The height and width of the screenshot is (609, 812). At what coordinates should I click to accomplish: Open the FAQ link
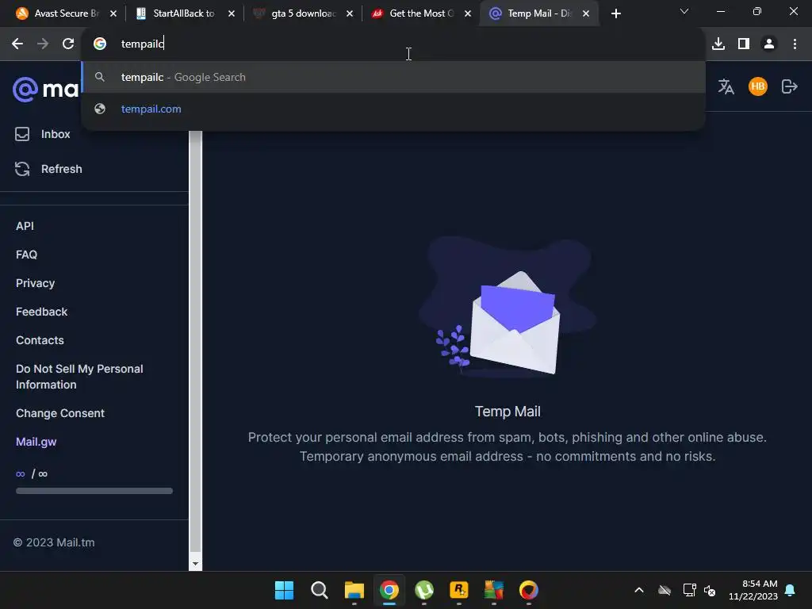[x=26, y=255]
